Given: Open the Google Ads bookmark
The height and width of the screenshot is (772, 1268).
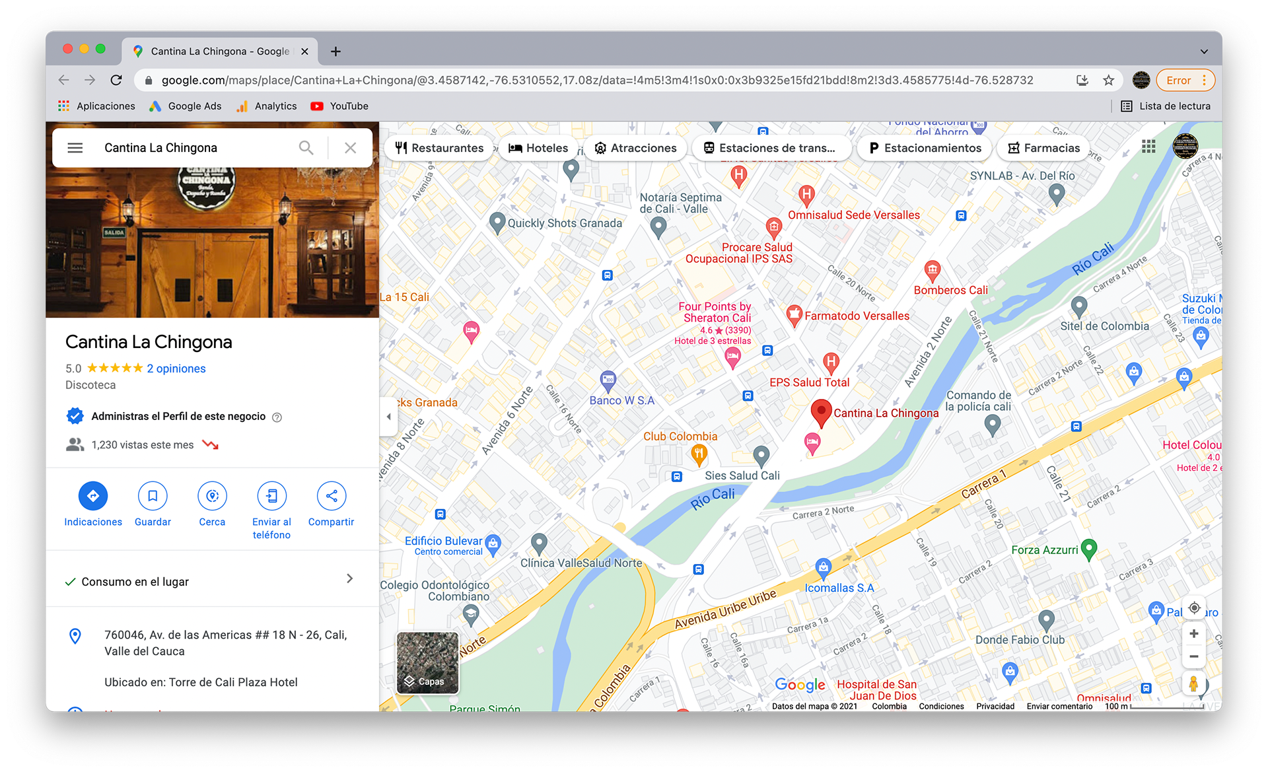Looking at the screenshot, I should tap(186, 106).
